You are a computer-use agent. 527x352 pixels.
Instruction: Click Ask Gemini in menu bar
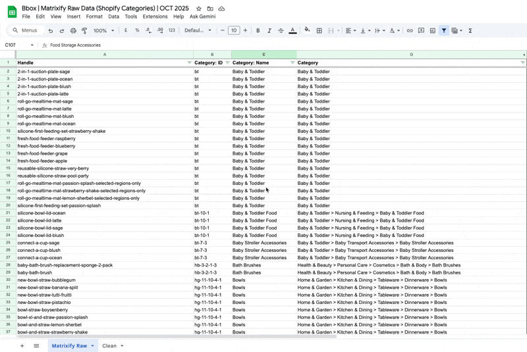202,16
